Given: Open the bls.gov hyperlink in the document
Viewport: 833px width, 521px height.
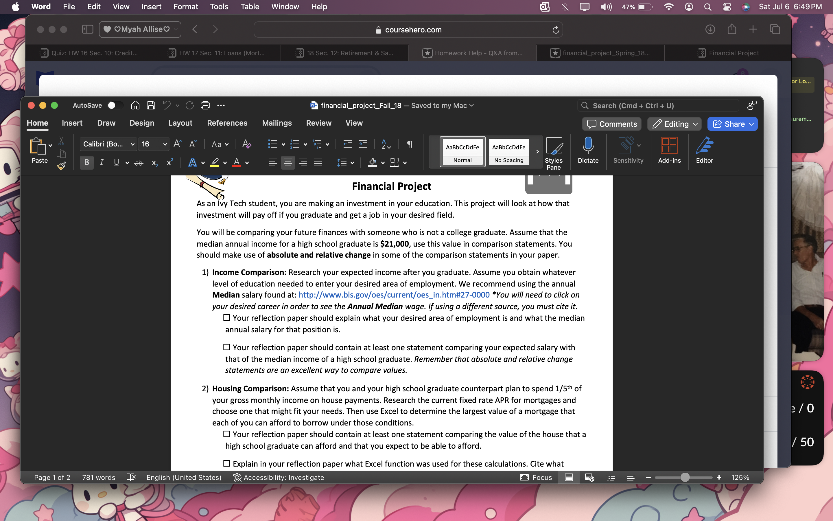Looking at the screenshot, I should 394,295.
